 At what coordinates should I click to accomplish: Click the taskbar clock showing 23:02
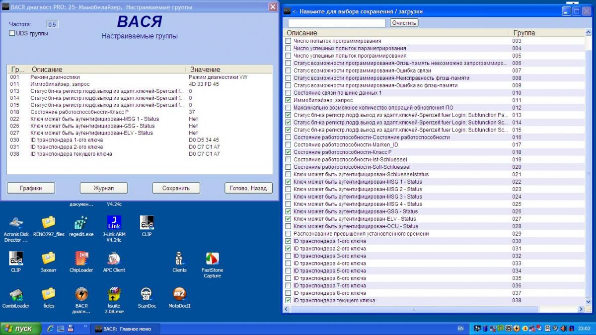pyautogui.click(x=584, y=329)
